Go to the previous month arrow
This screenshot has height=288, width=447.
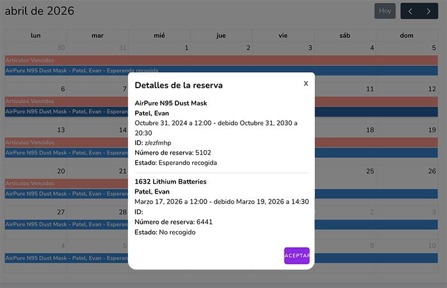coord(411,11)
